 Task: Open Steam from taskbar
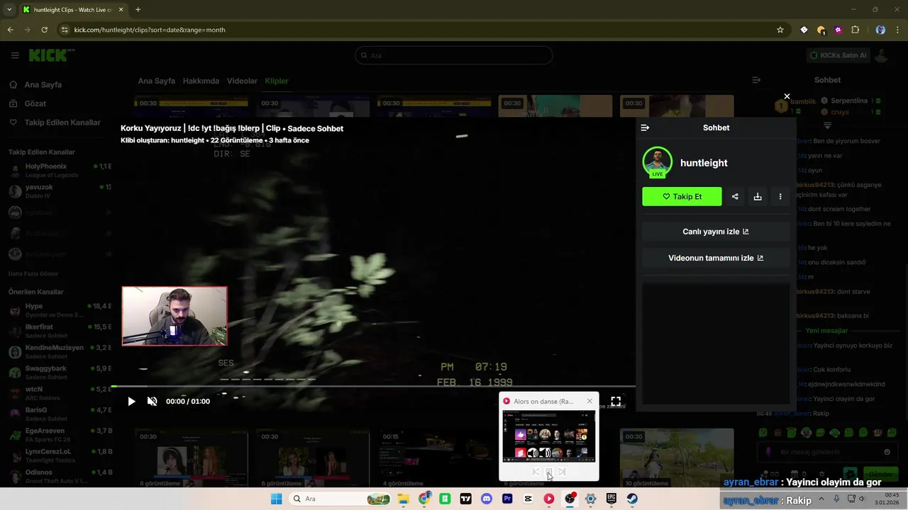coord(632,499)
